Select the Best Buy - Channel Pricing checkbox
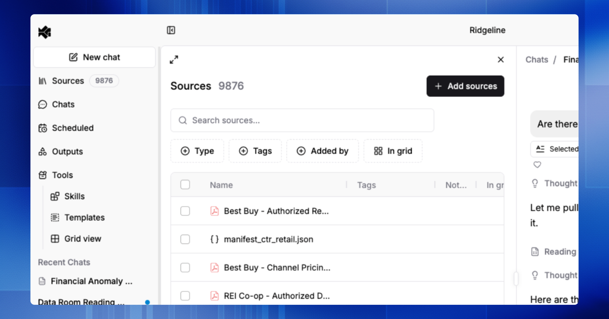 coord(185,267)
